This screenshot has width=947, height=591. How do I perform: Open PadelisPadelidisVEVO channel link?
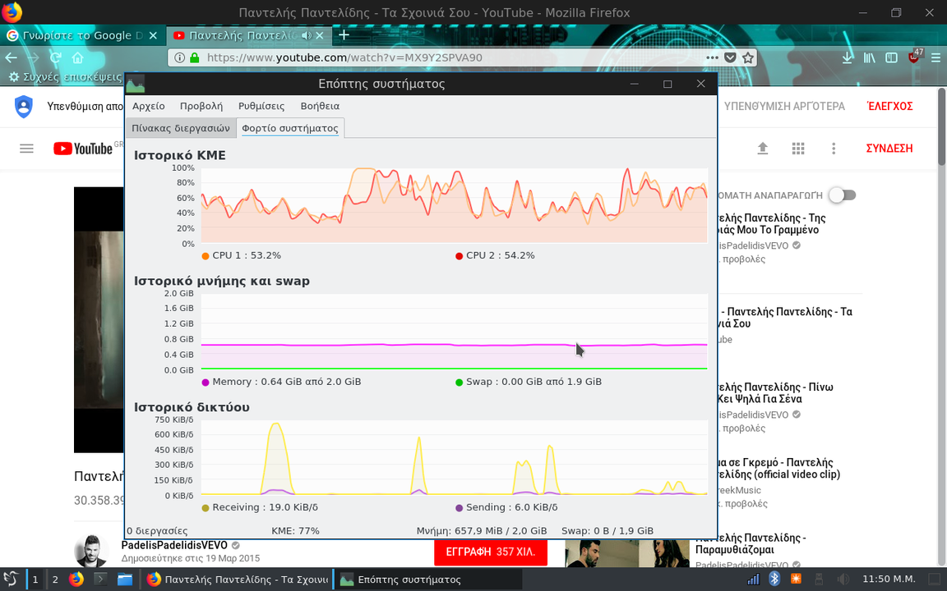point(174,545)
